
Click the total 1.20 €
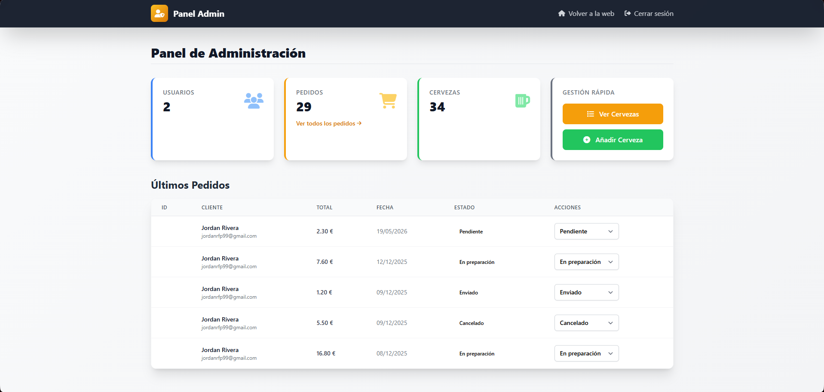pyautogui.click(x=324, y=292)
